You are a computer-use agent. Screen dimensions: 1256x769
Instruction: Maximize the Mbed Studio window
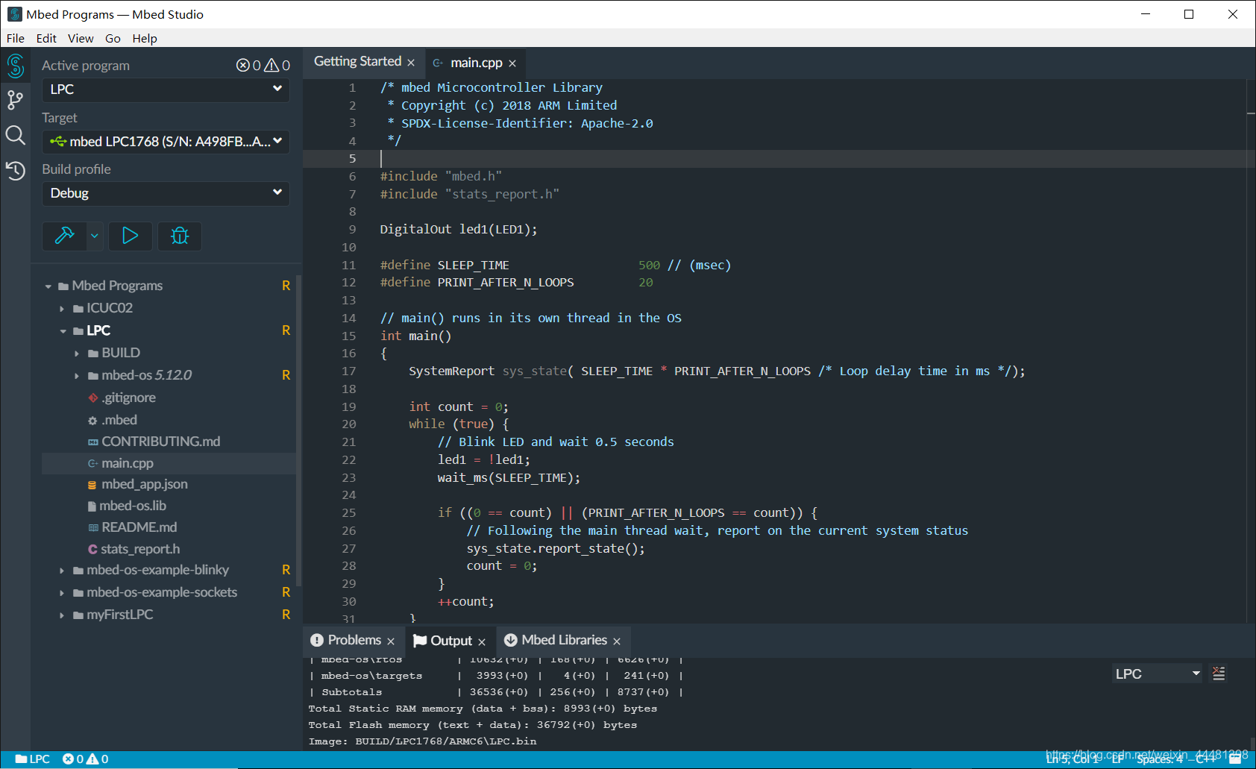[1189, 14]
